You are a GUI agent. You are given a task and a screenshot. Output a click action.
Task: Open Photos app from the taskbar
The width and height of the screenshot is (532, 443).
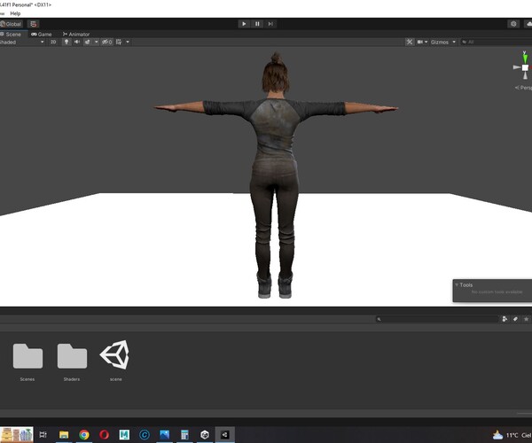coord(164,434)
